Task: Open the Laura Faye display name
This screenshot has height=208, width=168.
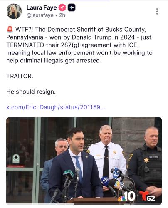Action: (x=42, y=7)
